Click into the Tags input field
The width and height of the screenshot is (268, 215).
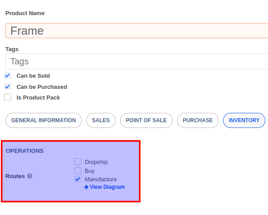point(137,61)
